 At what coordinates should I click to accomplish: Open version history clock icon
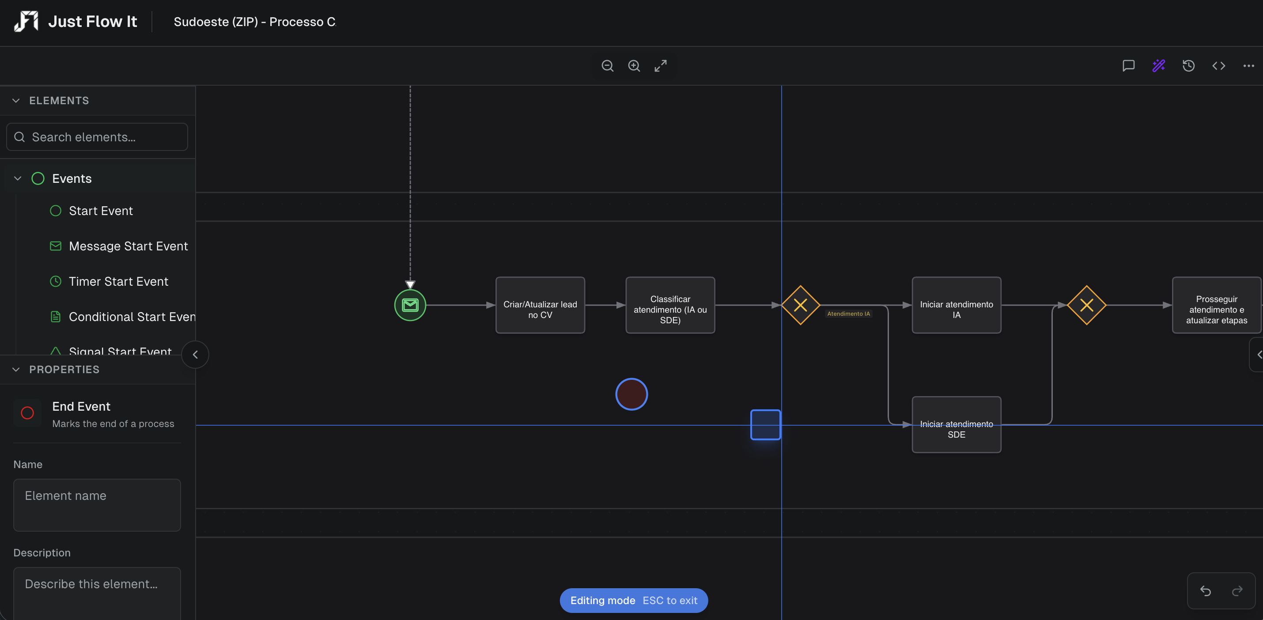tap(1188, 66)
